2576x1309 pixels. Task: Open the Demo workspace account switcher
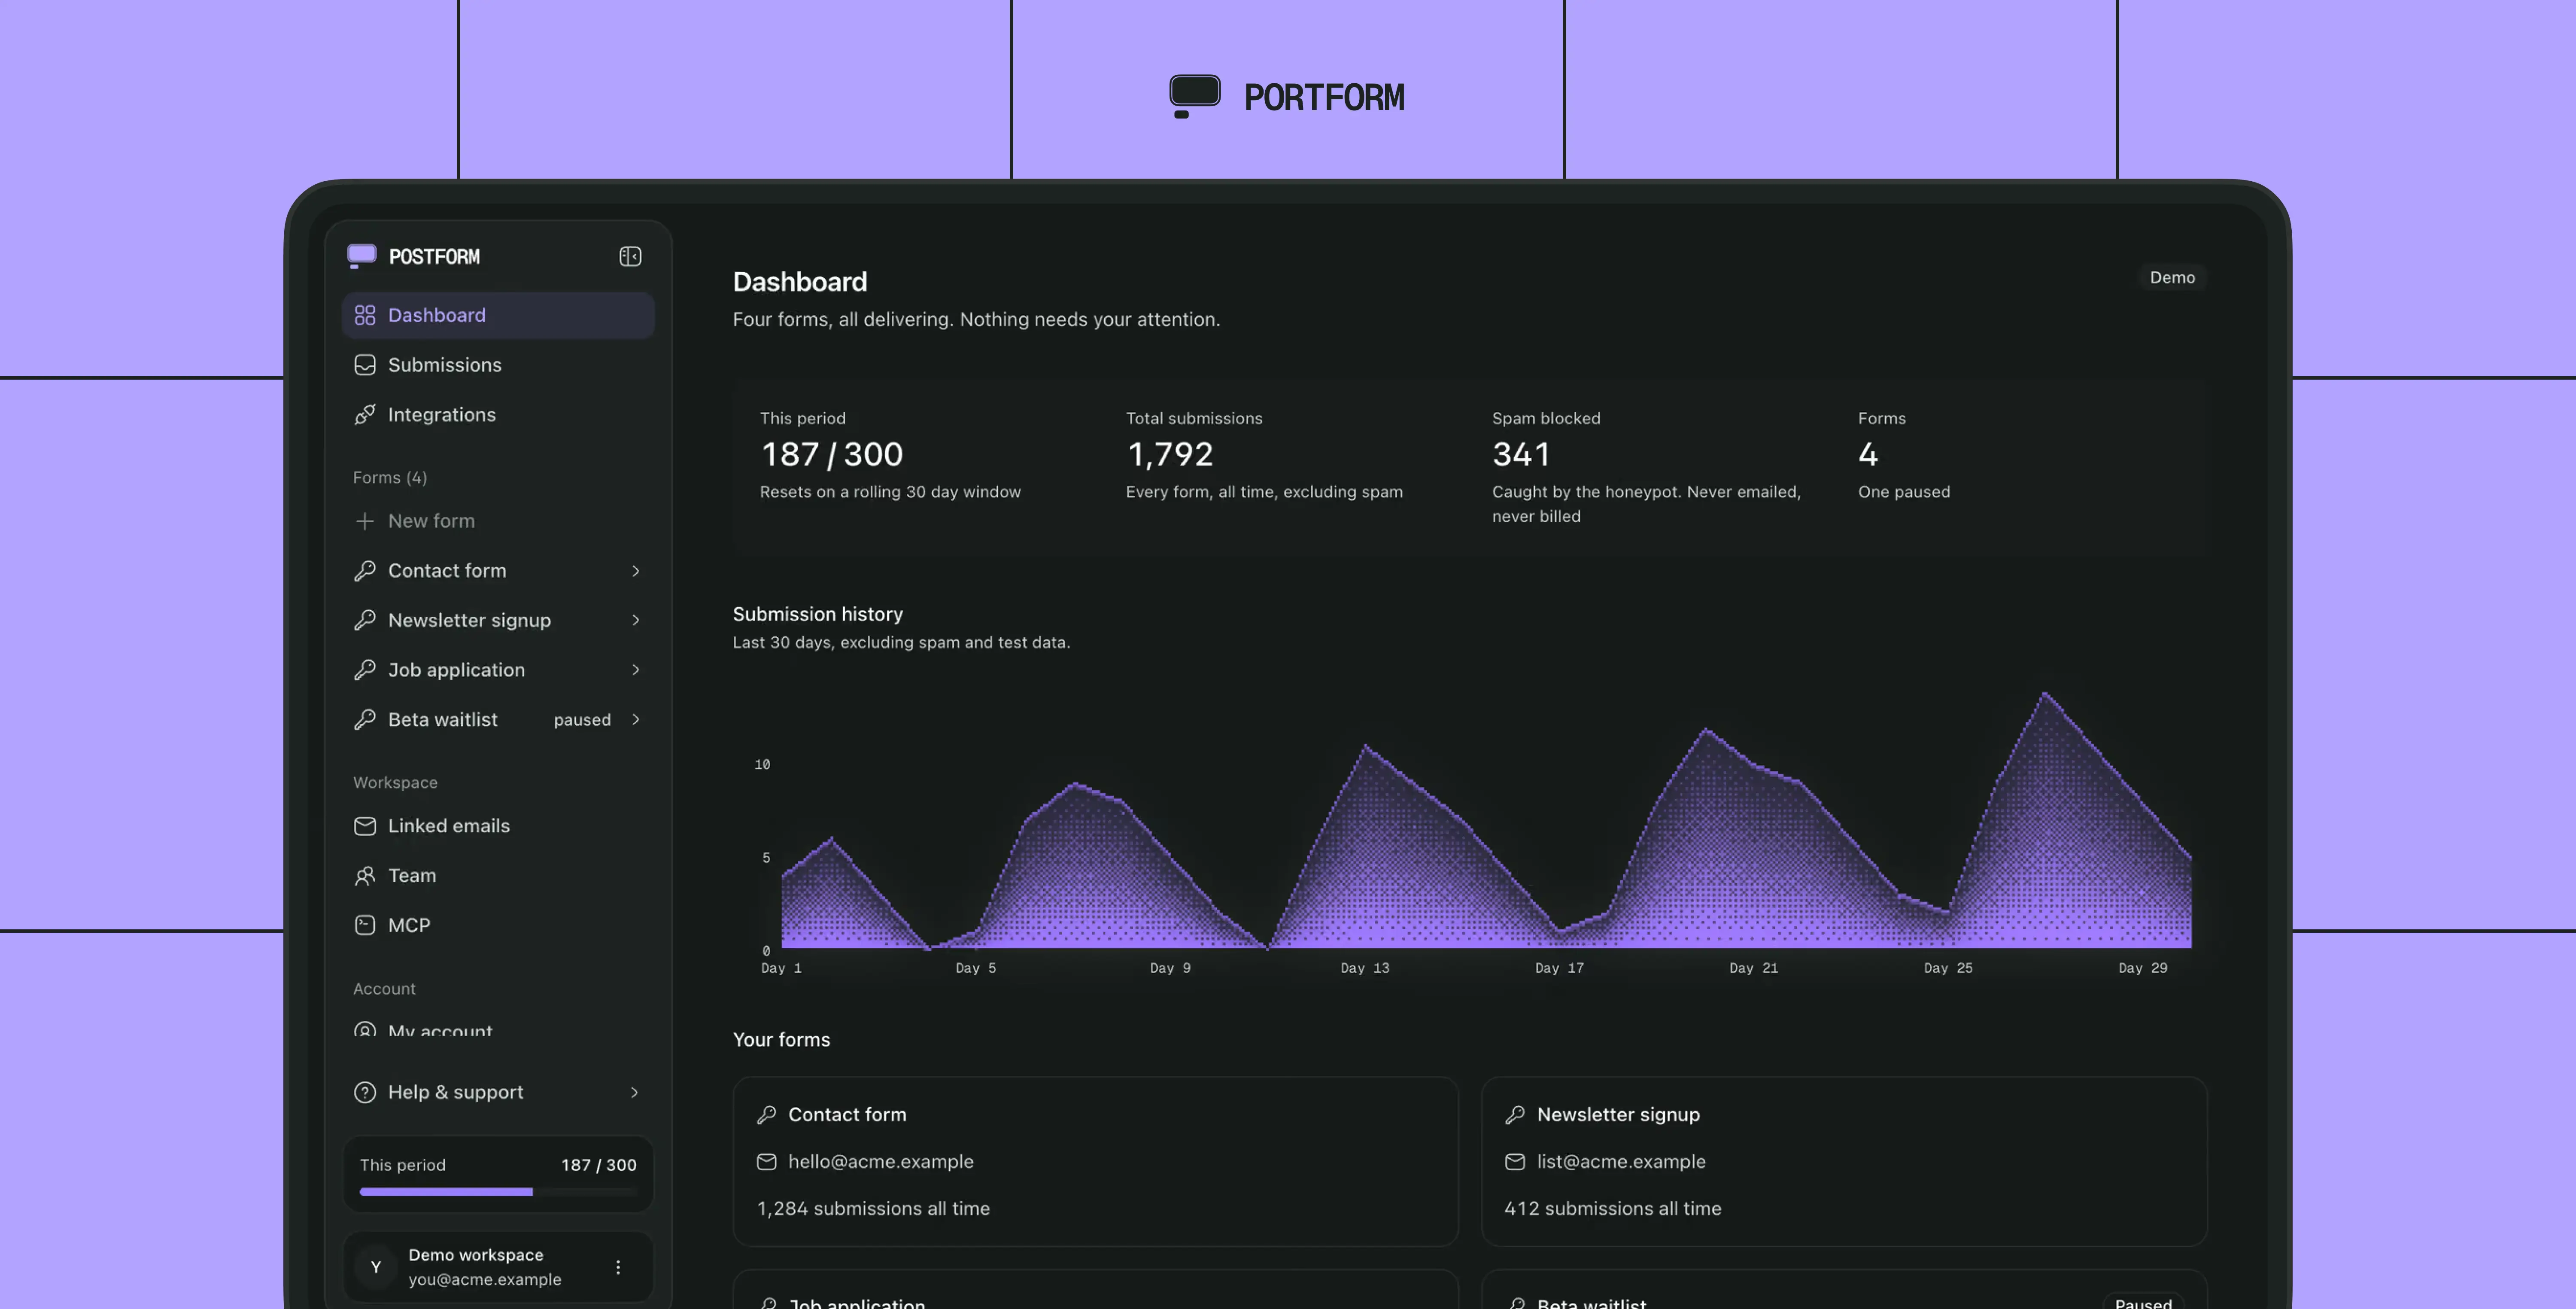click(x=498, y=1267)
